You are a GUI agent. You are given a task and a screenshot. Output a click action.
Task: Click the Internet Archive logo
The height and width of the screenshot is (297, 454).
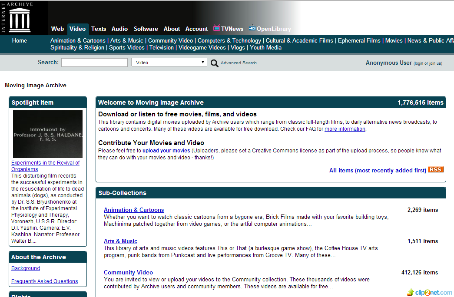pyautogui.click(x=20, y=17)
